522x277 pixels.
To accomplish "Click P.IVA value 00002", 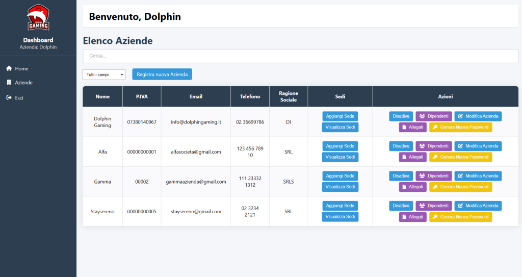I will click(142, 182).
